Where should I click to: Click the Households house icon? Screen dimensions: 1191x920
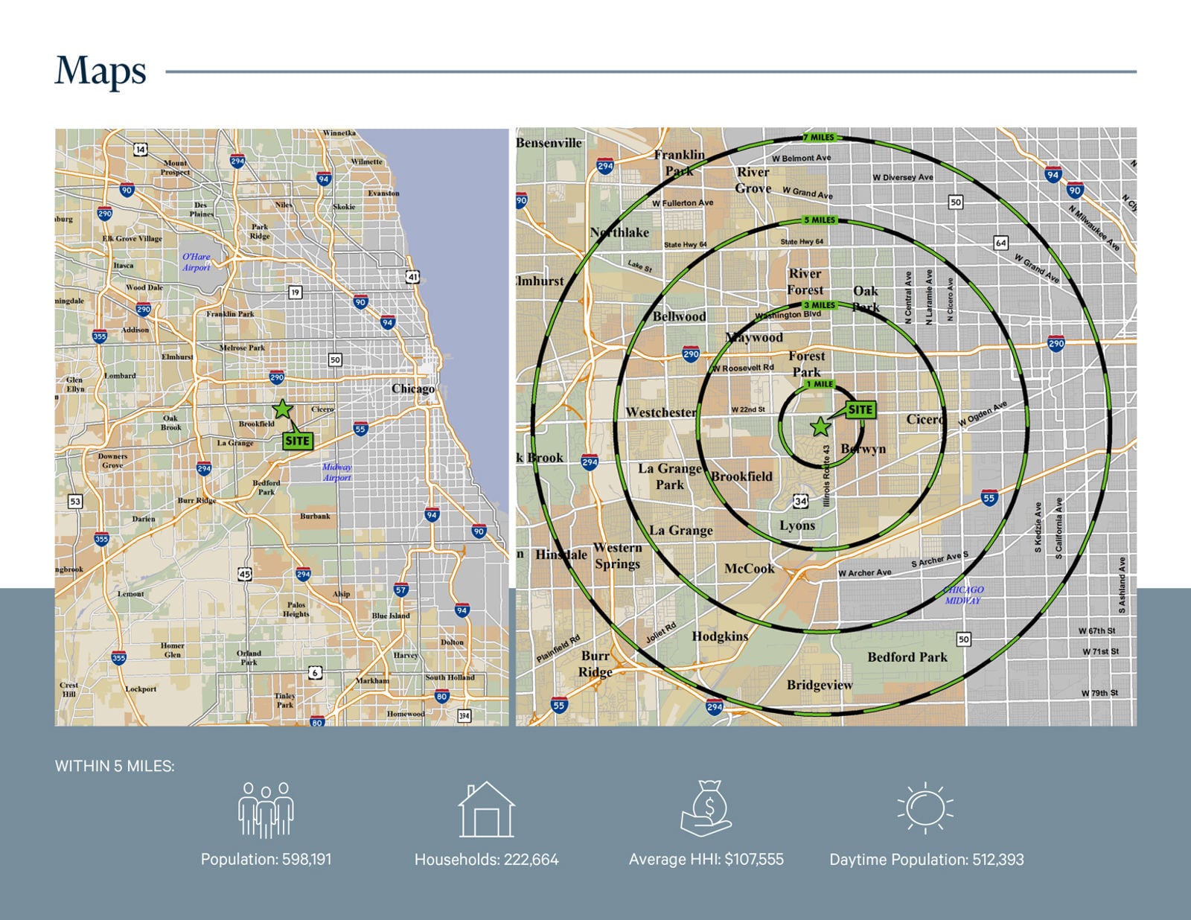[486, 811]
